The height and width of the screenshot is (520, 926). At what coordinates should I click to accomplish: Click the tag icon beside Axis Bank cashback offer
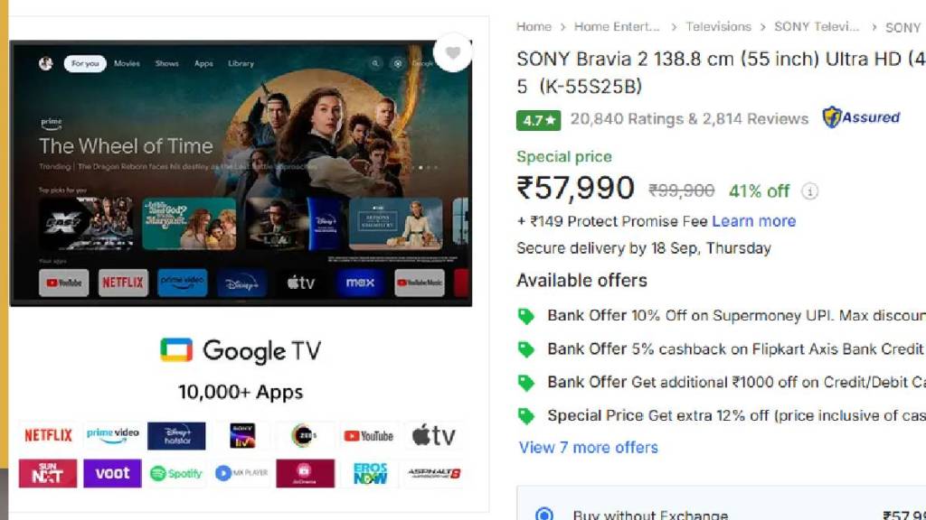525,349
